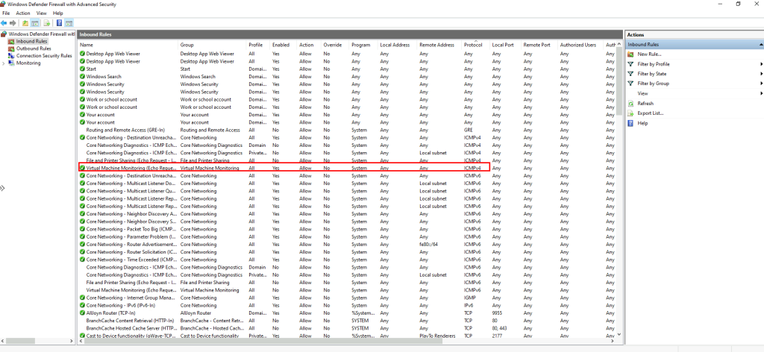Click green check icon of Start rule
This screenshot has height=352, width=764.
click(82, 69)
